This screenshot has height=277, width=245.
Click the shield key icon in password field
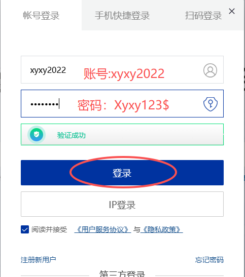click(x=211, y=104)
